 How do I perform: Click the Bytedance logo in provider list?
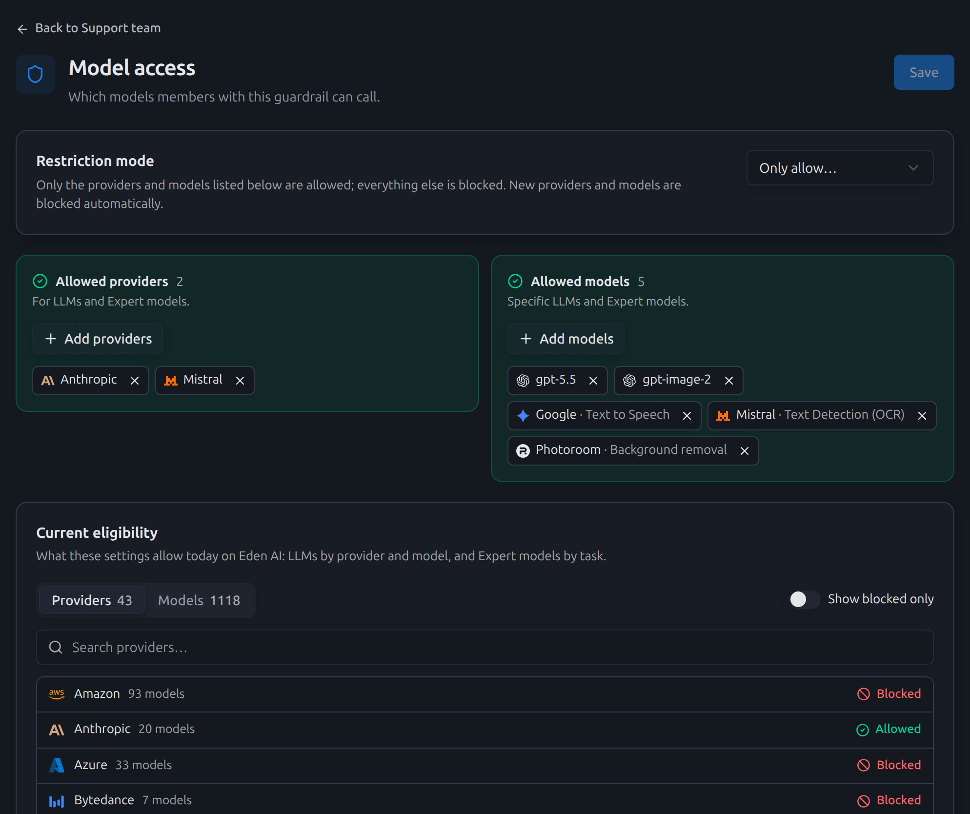coord(57,801)
